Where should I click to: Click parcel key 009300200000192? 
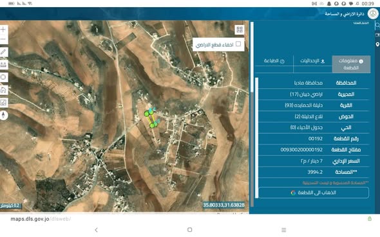301,150
